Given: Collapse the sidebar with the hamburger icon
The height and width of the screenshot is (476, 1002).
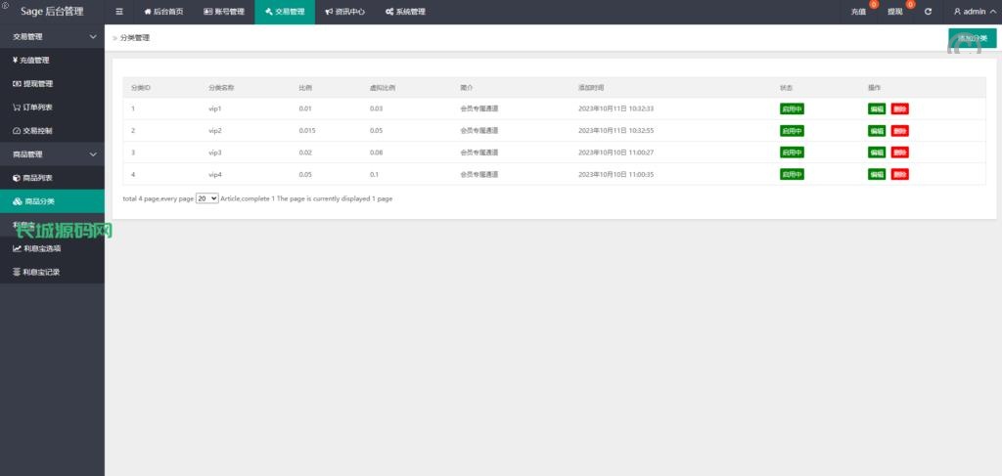Looking at the screenshot, I should (119, 12).
